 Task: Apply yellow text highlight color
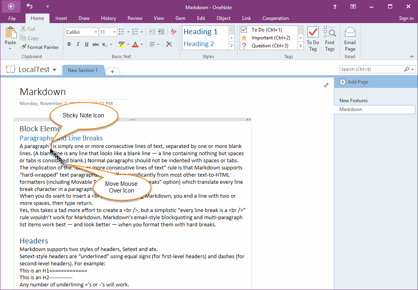click(x=122, y=44)
